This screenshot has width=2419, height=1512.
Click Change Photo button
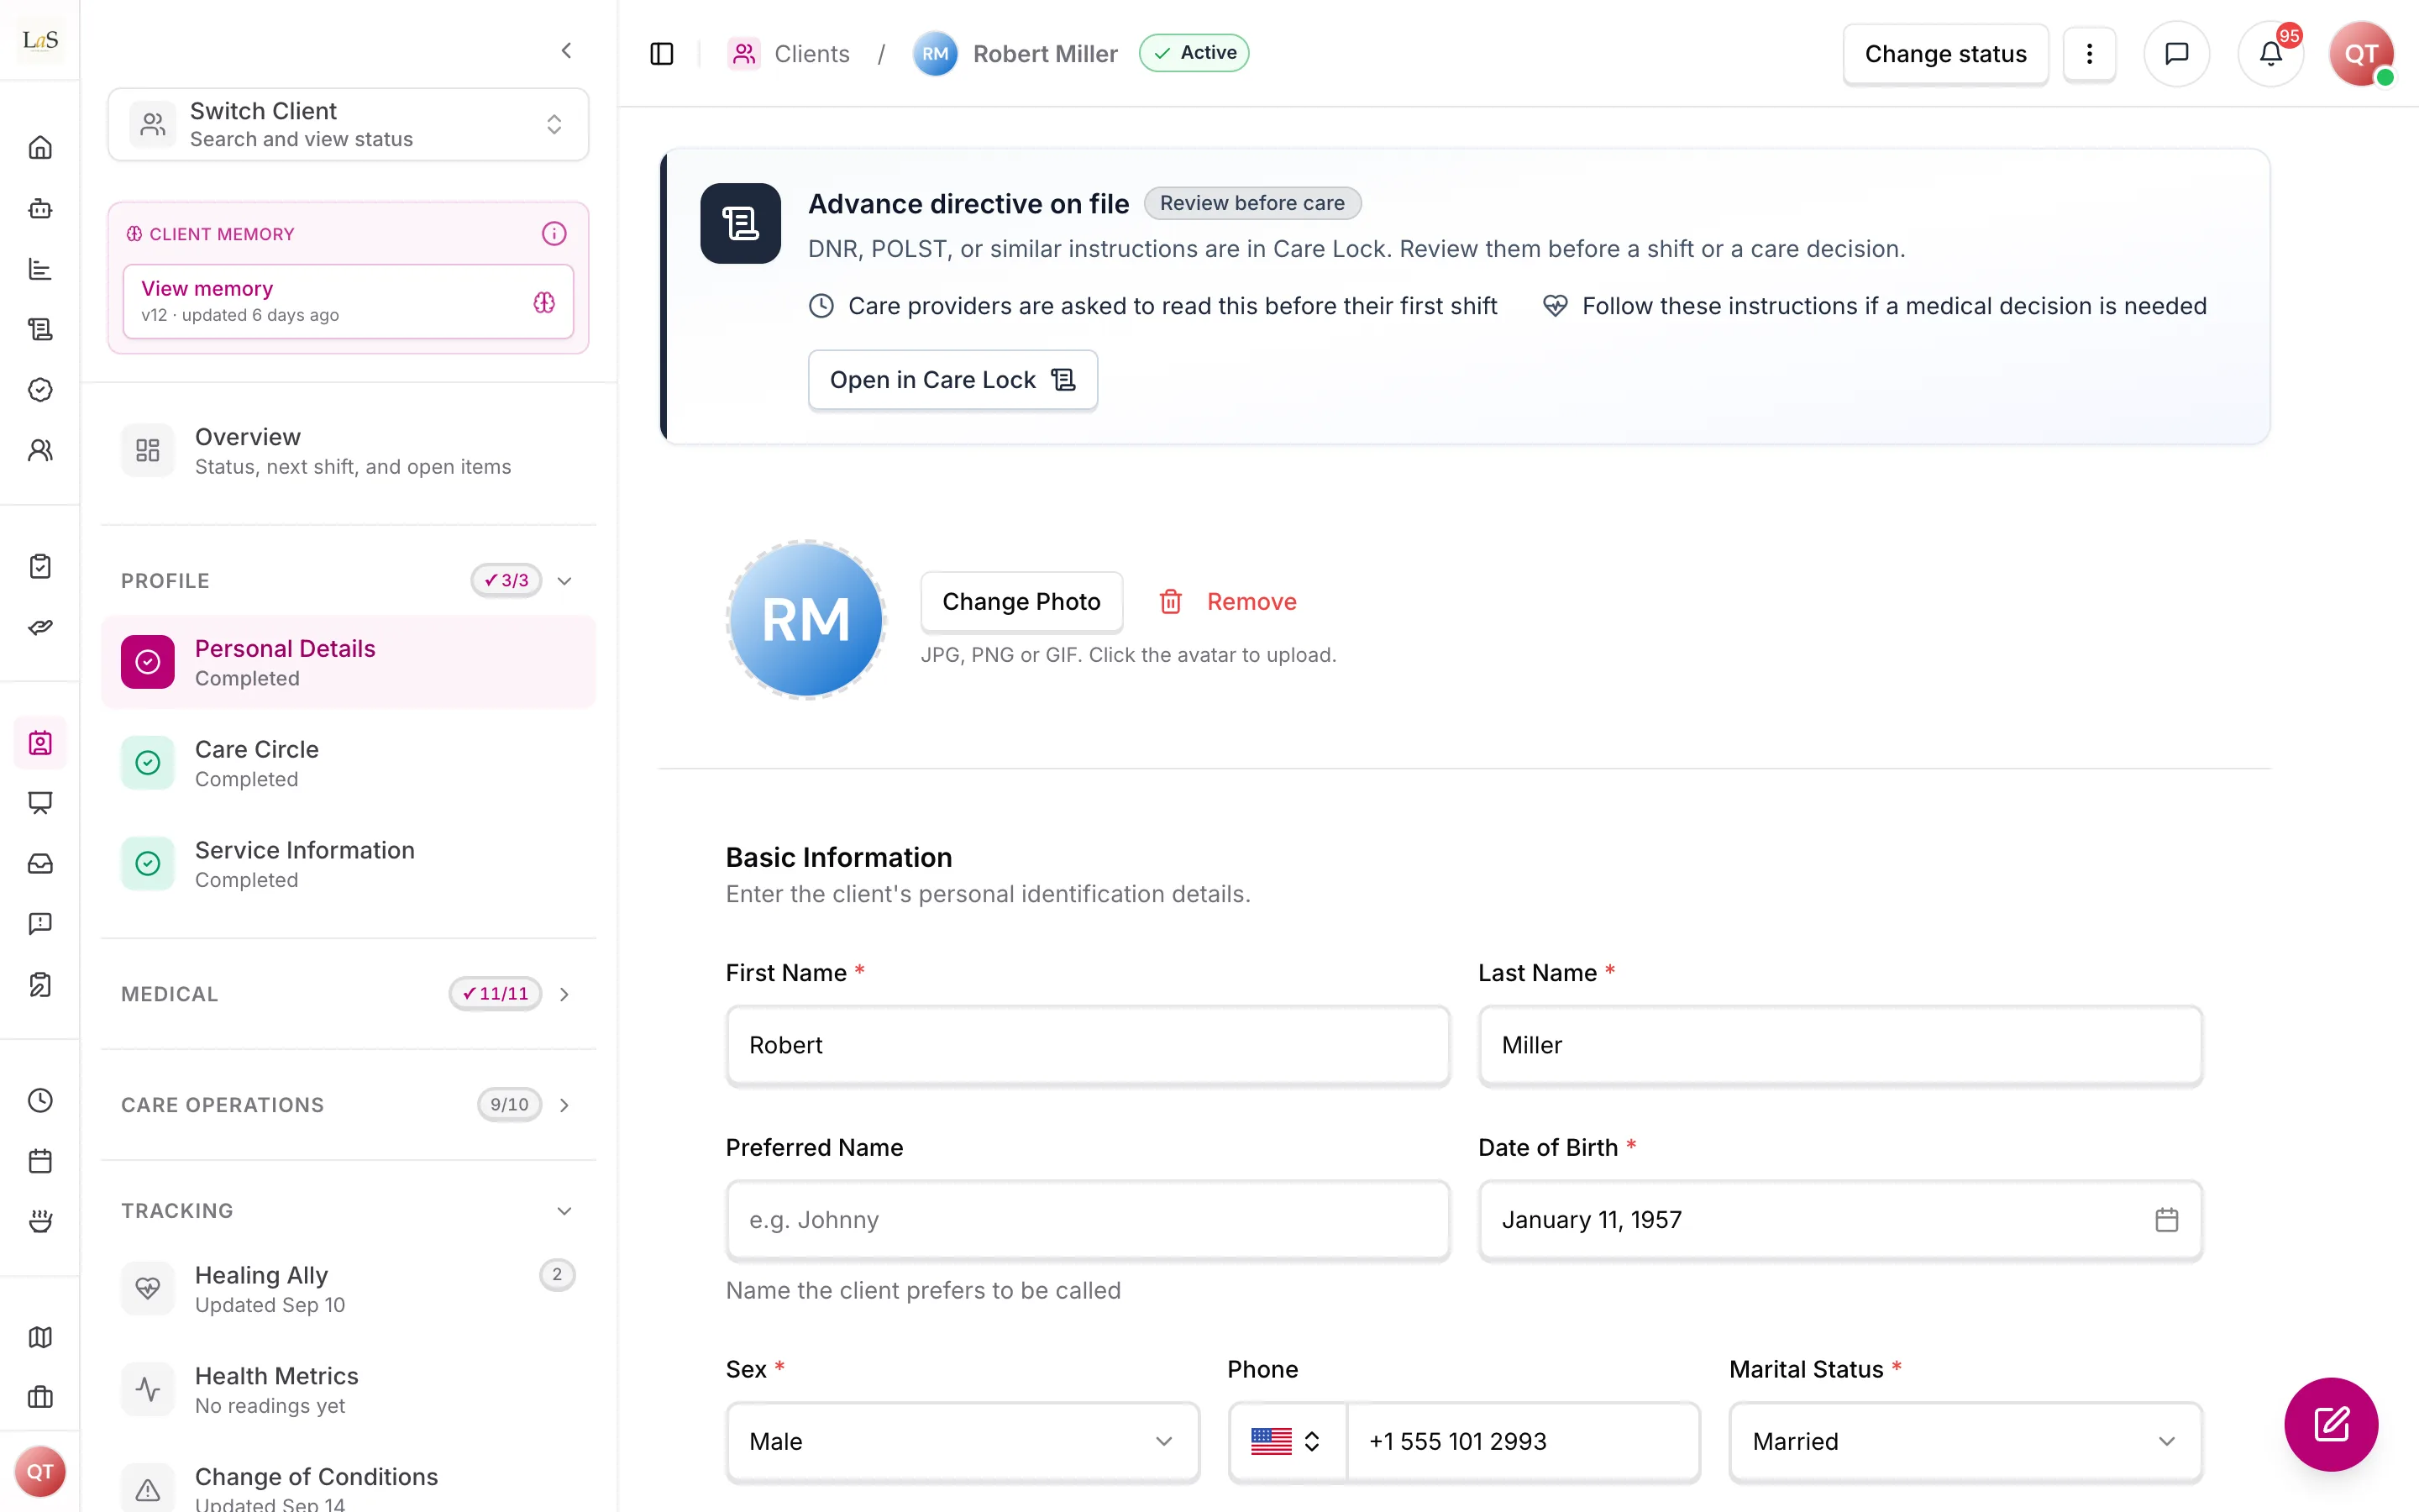click(x=1021, y=601)
